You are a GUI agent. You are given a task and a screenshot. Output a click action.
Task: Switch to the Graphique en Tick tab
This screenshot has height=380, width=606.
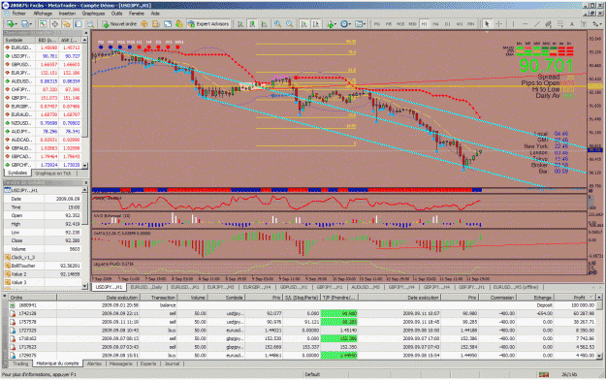(53, 174)
